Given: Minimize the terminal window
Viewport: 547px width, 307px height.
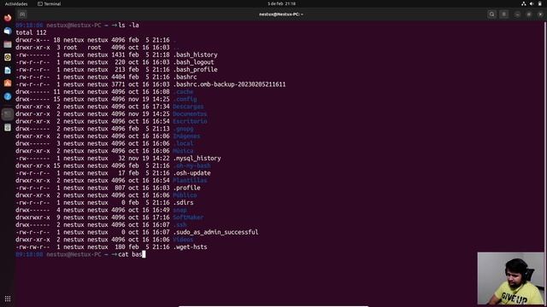Looking at the screenshot, I should 517,14.
